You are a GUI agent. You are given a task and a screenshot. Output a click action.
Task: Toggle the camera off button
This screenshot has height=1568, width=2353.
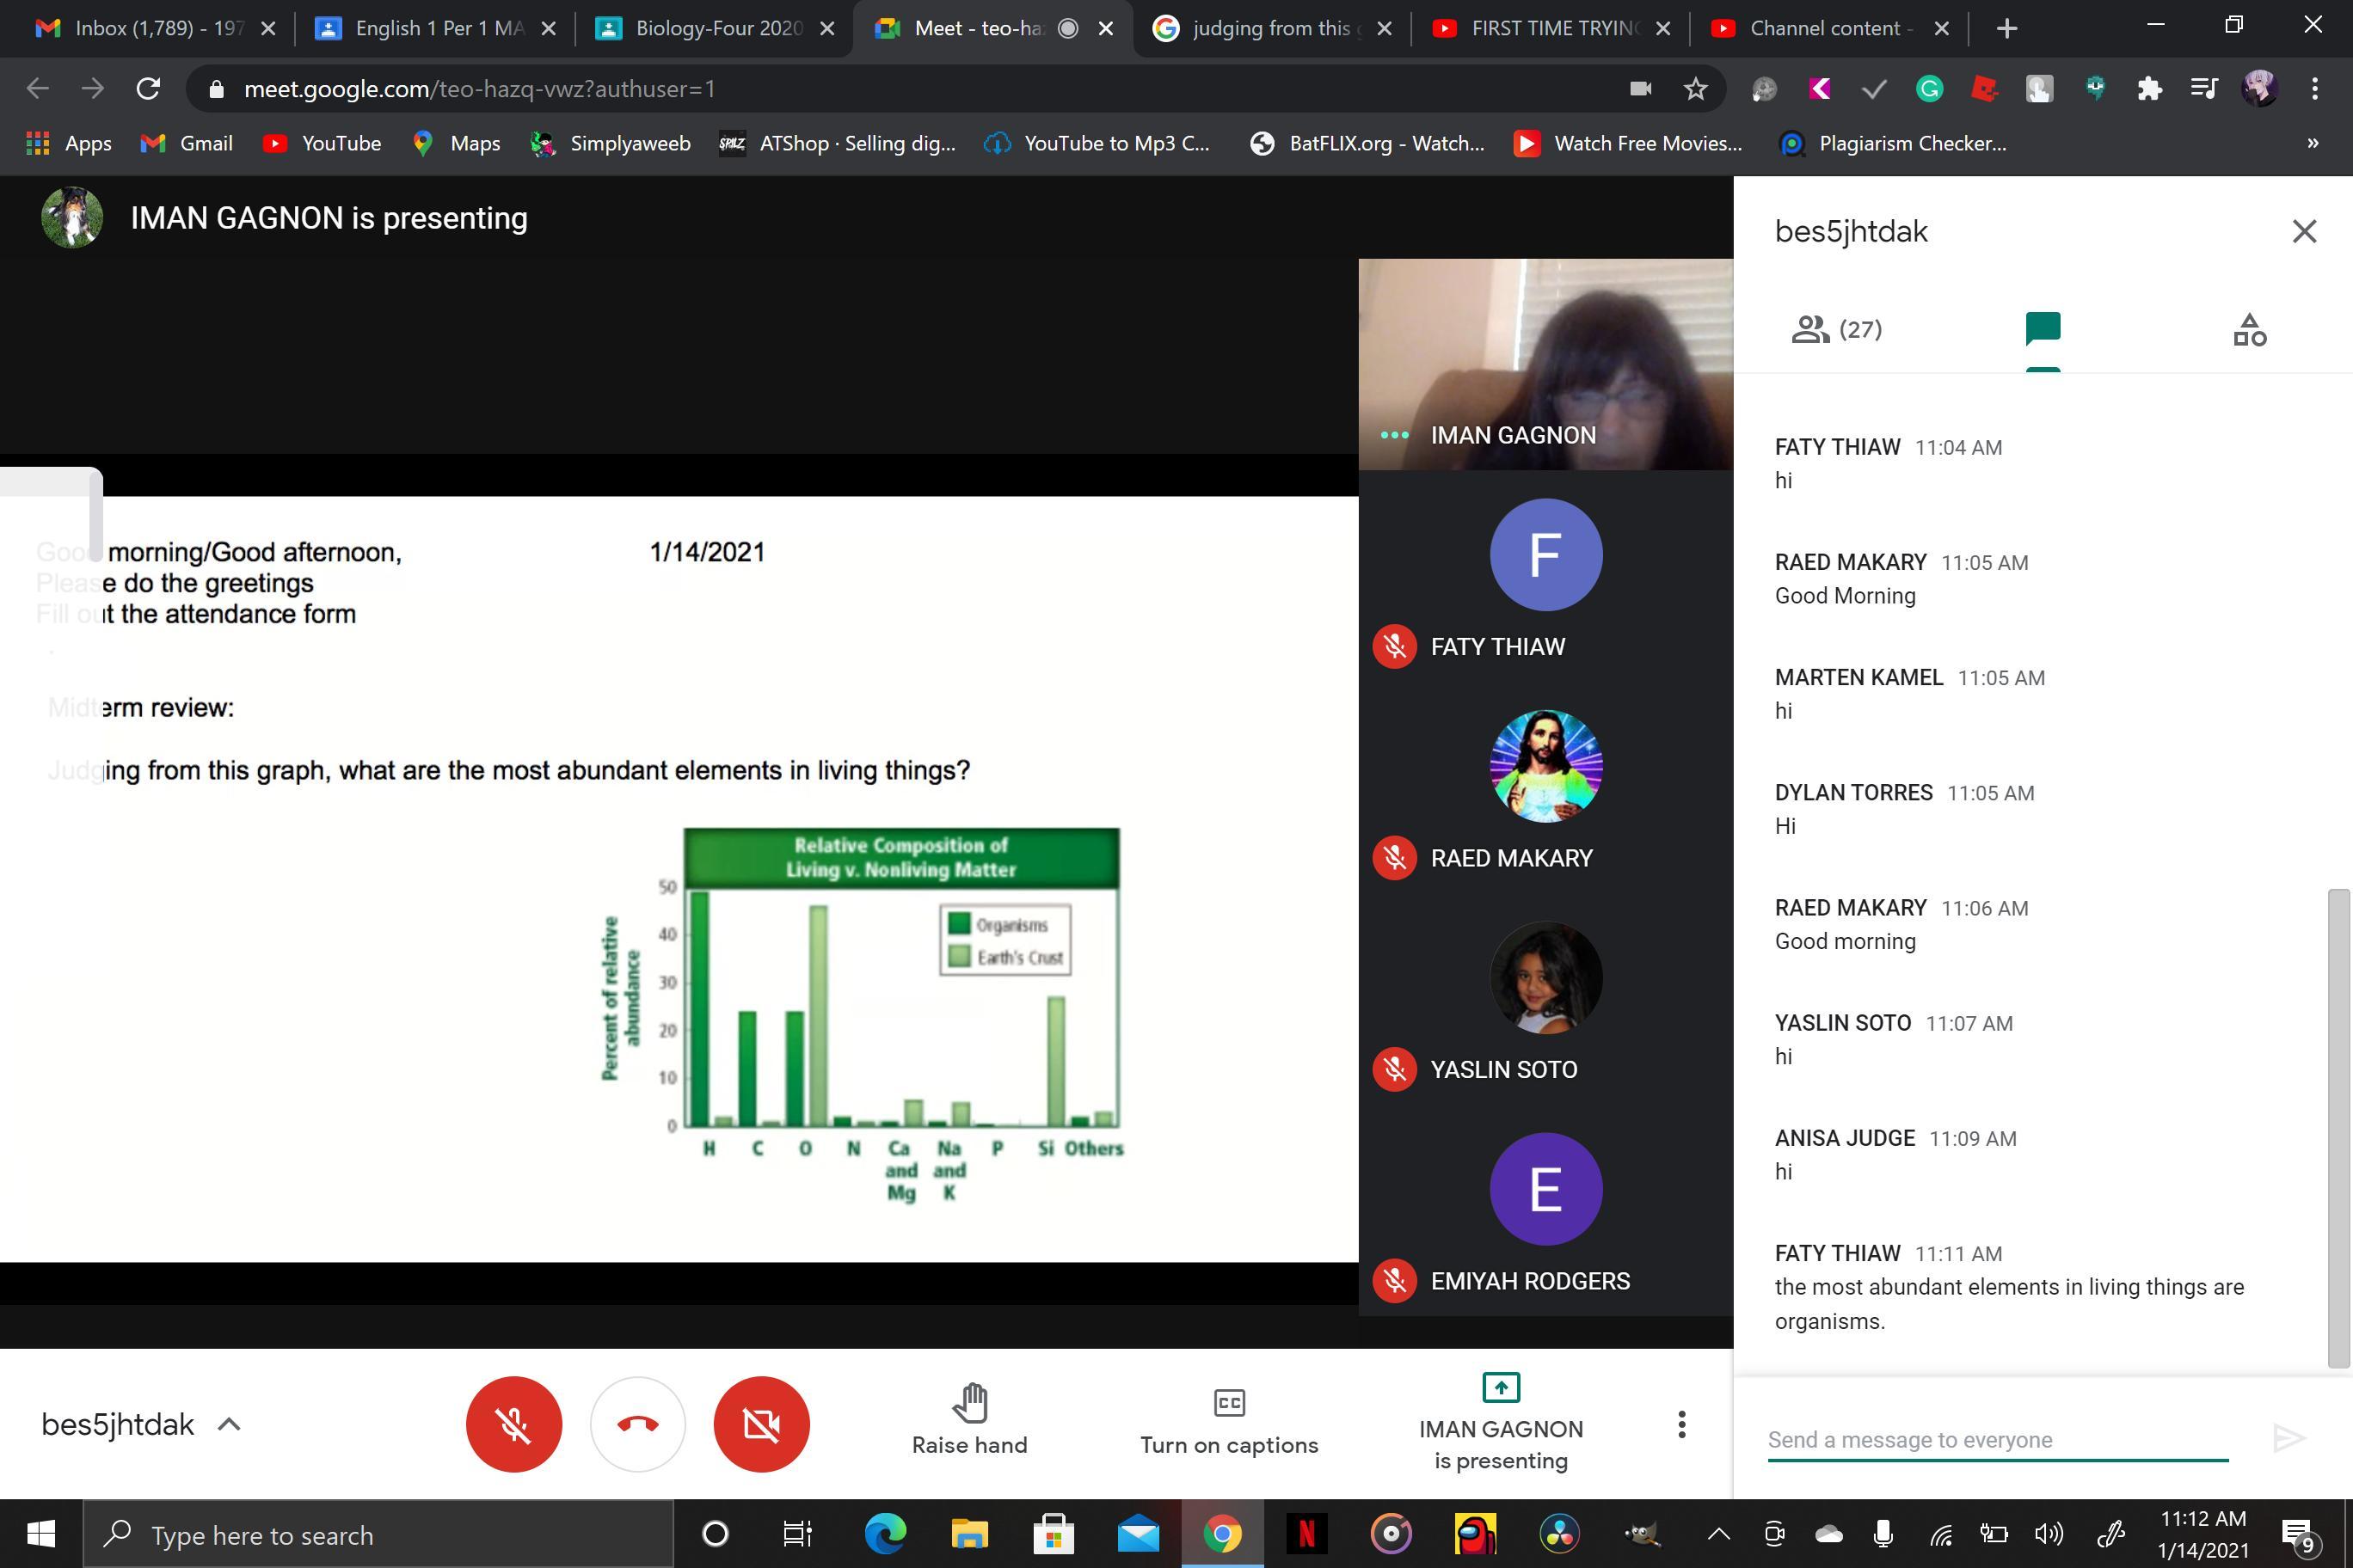coord(760,1424)
